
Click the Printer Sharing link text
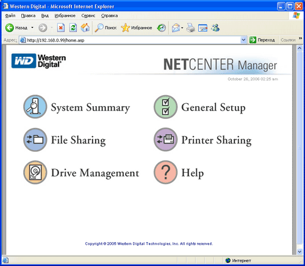click(x=217, y=140)
